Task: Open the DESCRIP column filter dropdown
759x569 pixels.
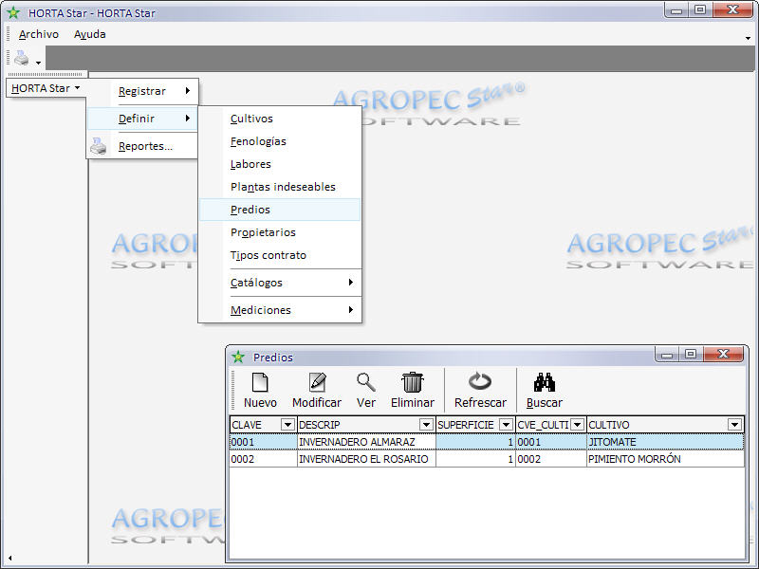Action: pos(426,425)
